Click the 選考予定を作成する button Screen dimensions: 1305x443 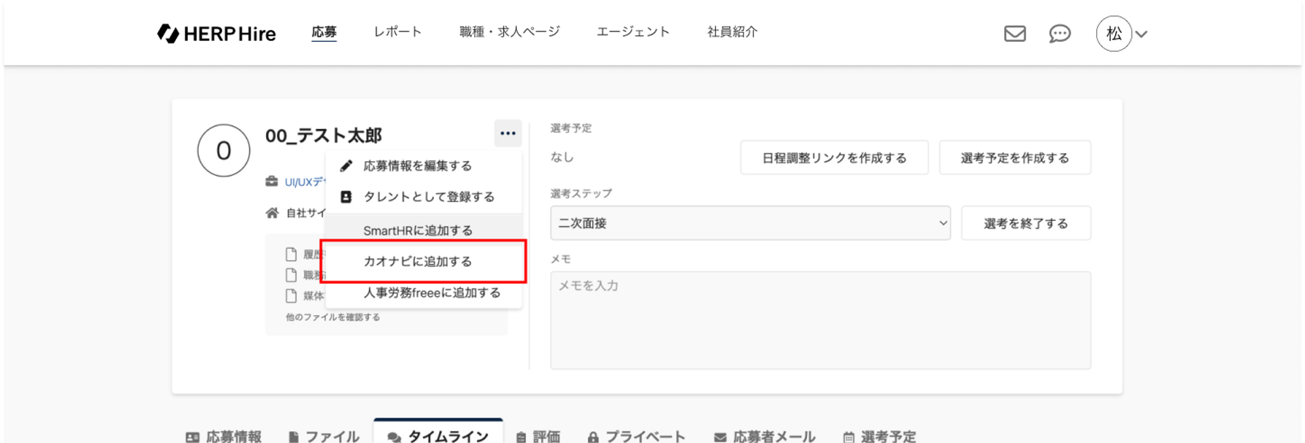[x=1015, y=158]
